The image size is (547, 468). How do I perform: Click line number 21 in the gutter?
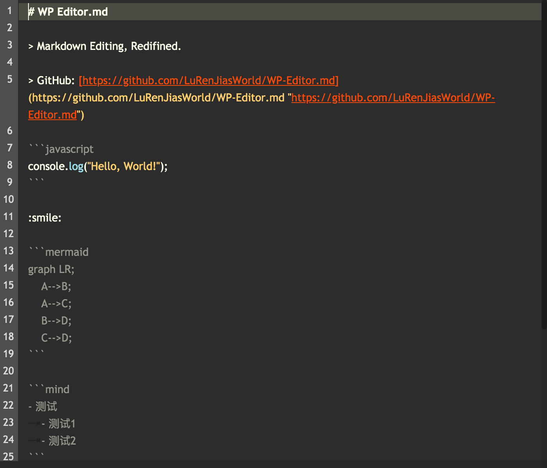[8, 388]
